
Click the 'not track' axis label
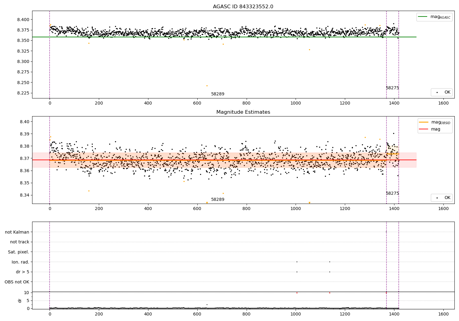(x=20, y=242)
